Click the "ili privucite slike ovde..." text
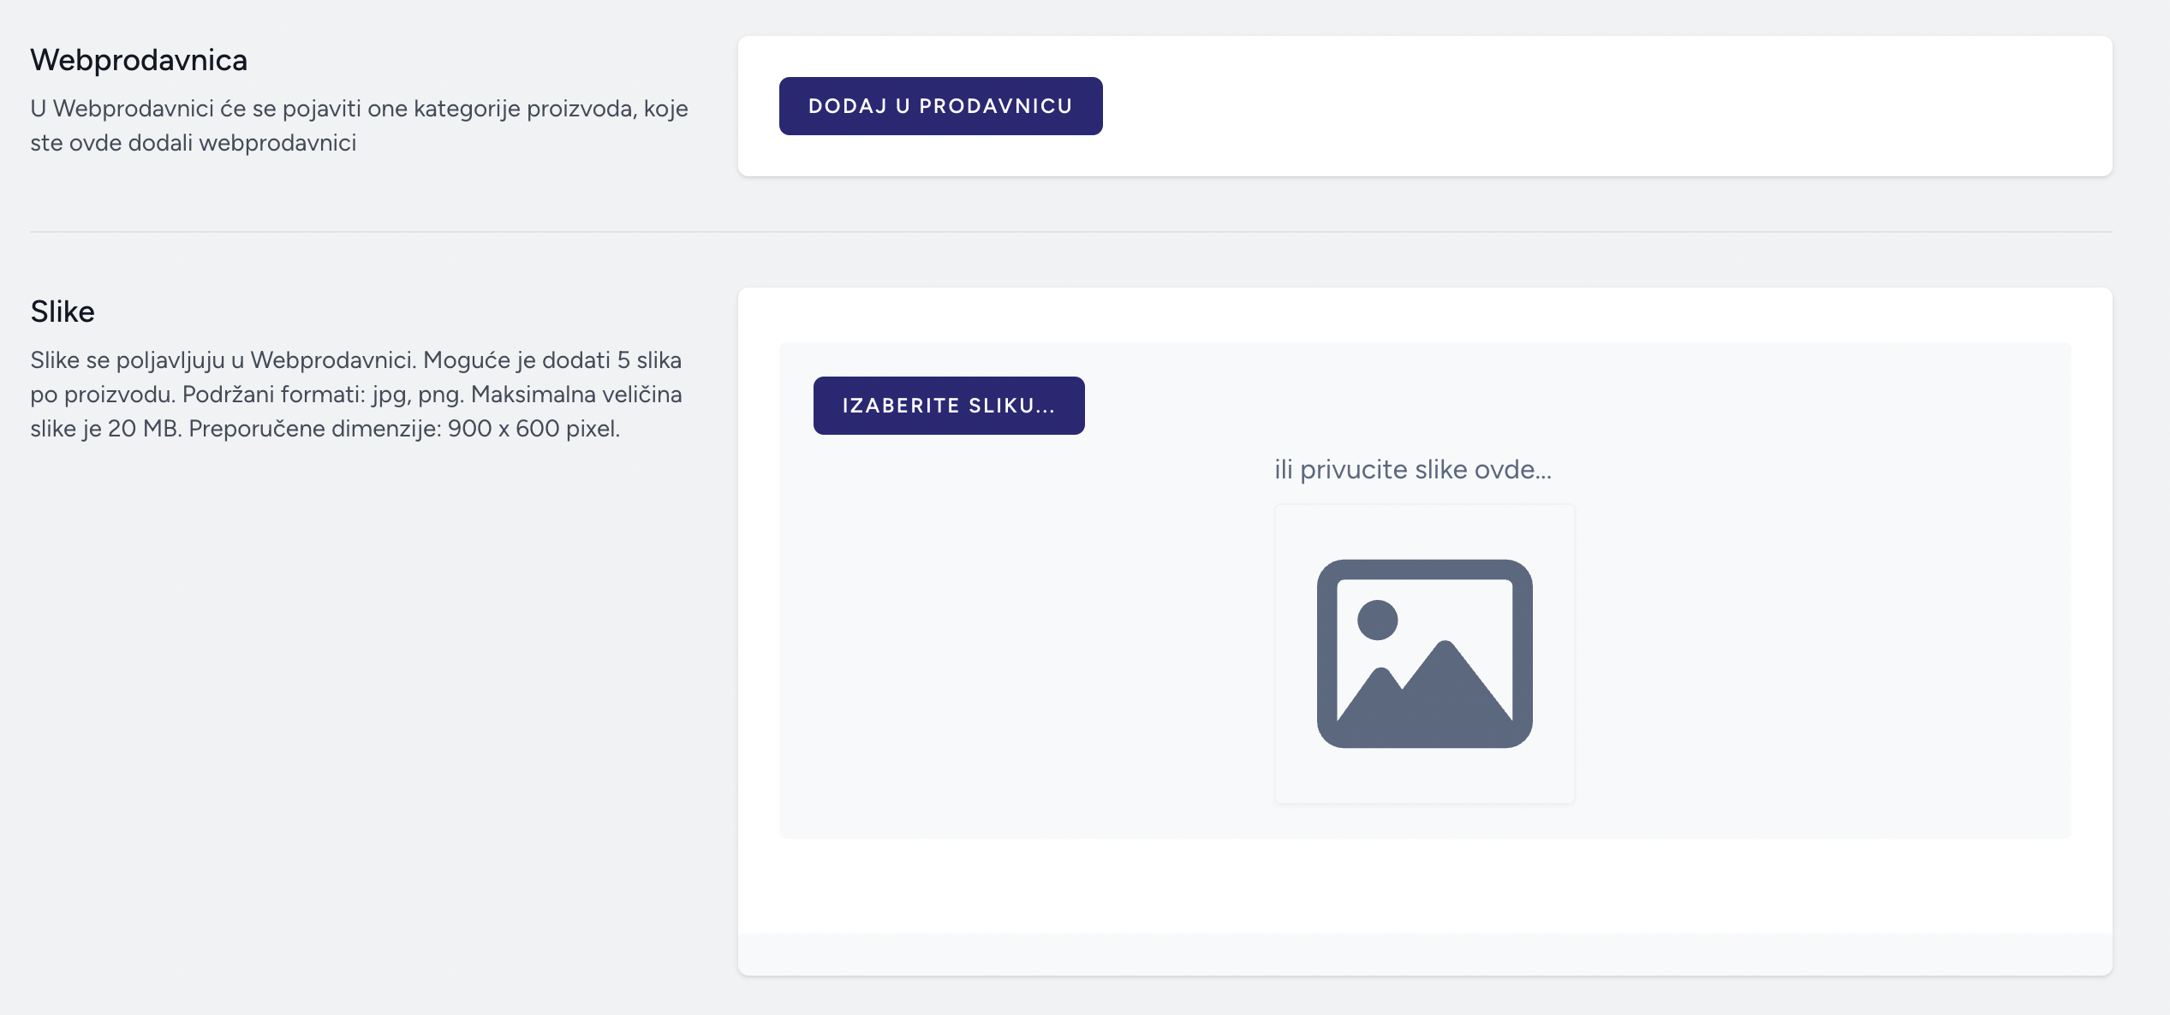 coord(1413,469)
